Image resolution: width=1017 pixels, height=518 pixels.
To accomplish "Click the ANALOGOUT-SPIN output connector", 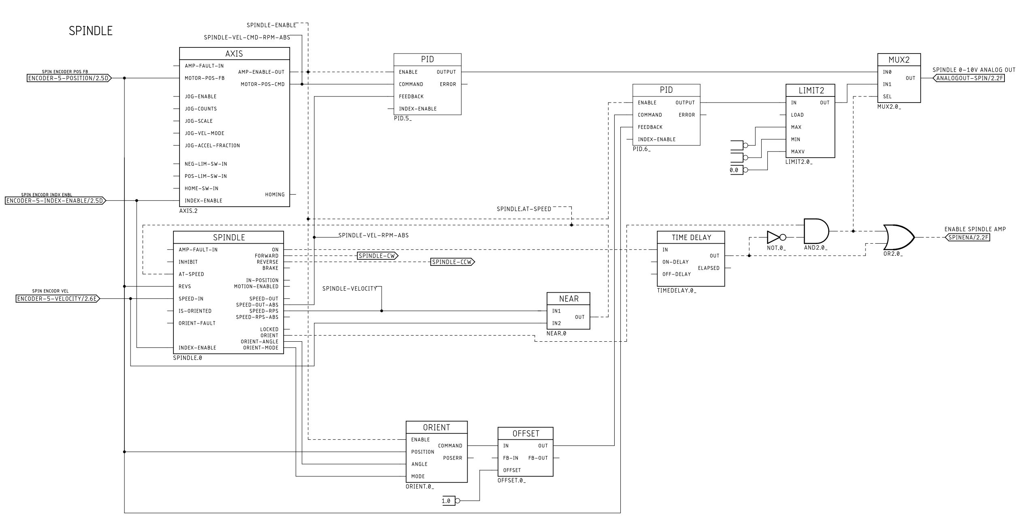I will tap(970, 78).
